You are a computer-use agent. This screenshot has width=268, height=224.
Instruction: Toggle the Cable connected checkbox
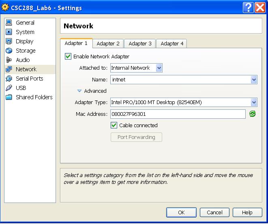coord(114,126)
